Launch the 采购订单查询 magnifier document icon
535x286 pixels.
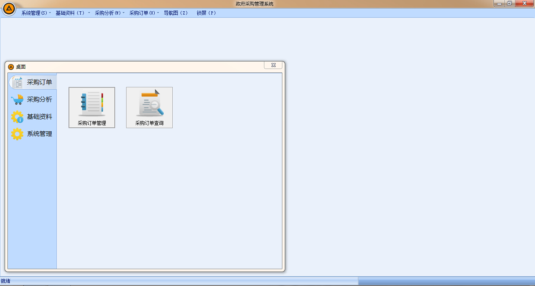click(149, 104)
